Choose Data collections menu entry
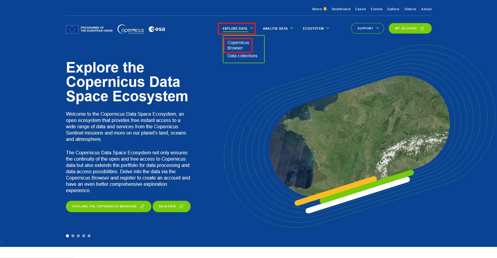 242,56
